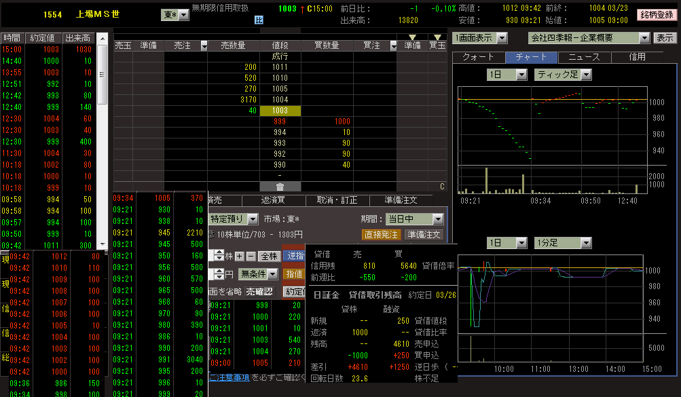Click the arrow icon beside 買注 header

tap(393, 45)
